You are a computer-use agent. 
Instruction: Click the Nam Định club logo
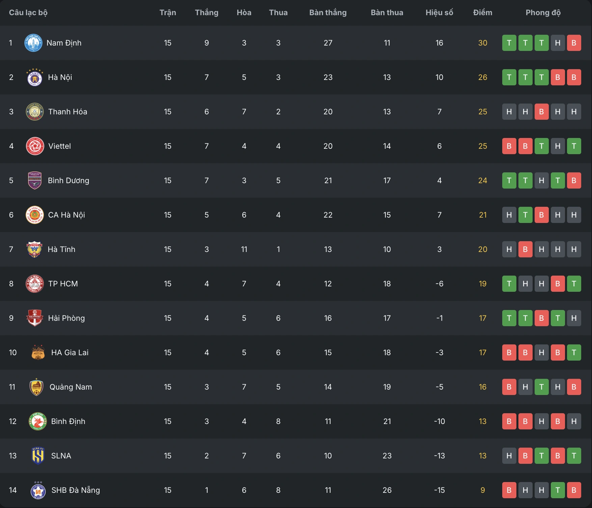click(x=33, y=43)
